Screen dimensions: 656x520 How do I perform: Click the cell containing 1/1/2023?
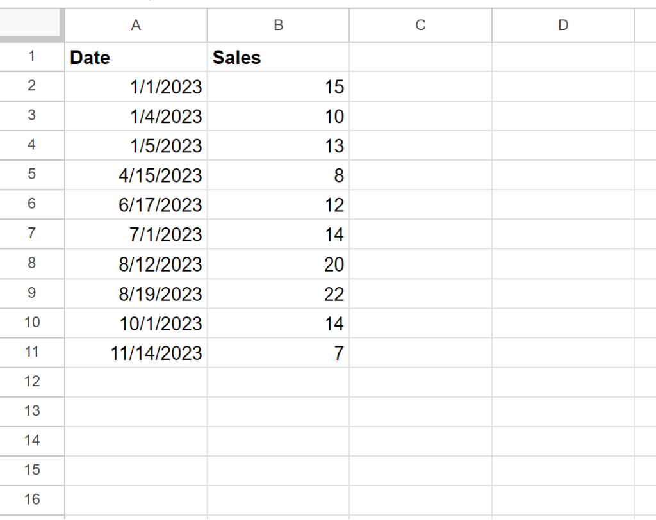(x=136, y=87)
